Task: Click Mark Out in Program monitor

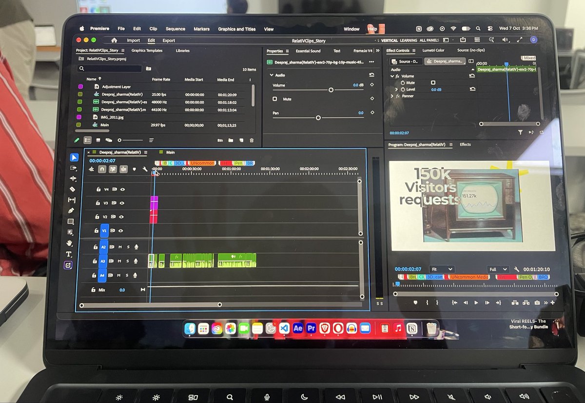Action: [438, 302]
